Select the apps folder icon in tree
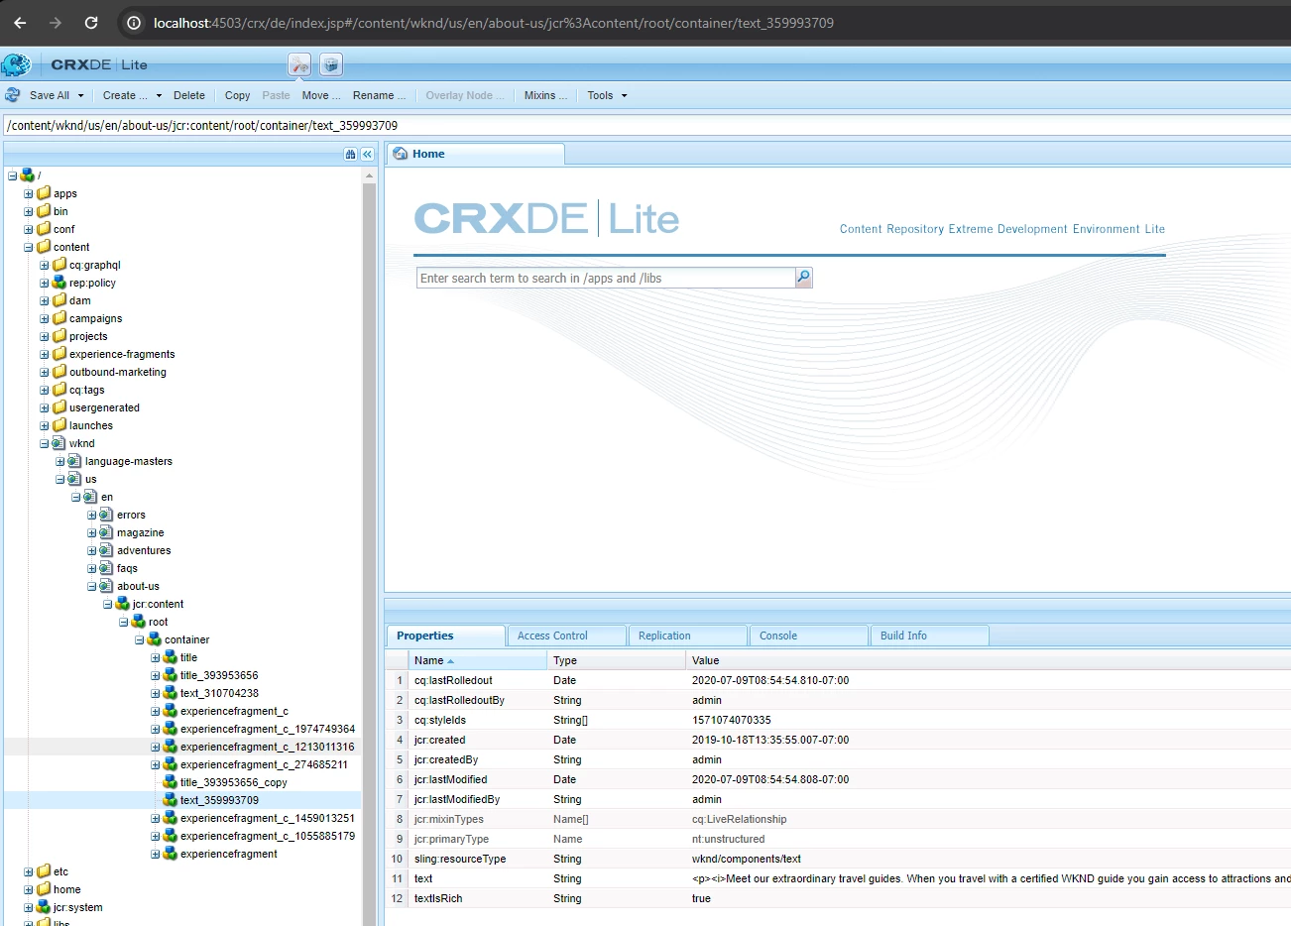Viewport: 1291px width, 926px height. click(44, 193)
